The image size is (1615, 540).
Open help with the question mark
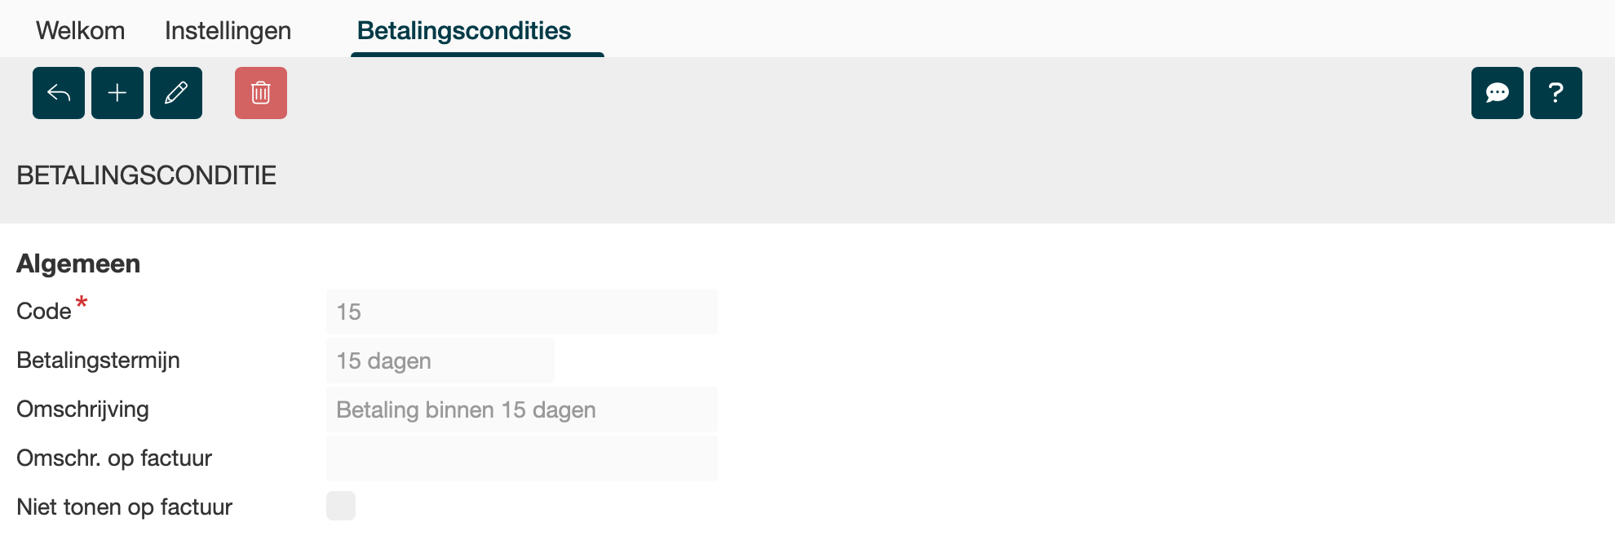(x=1556, y=93)
